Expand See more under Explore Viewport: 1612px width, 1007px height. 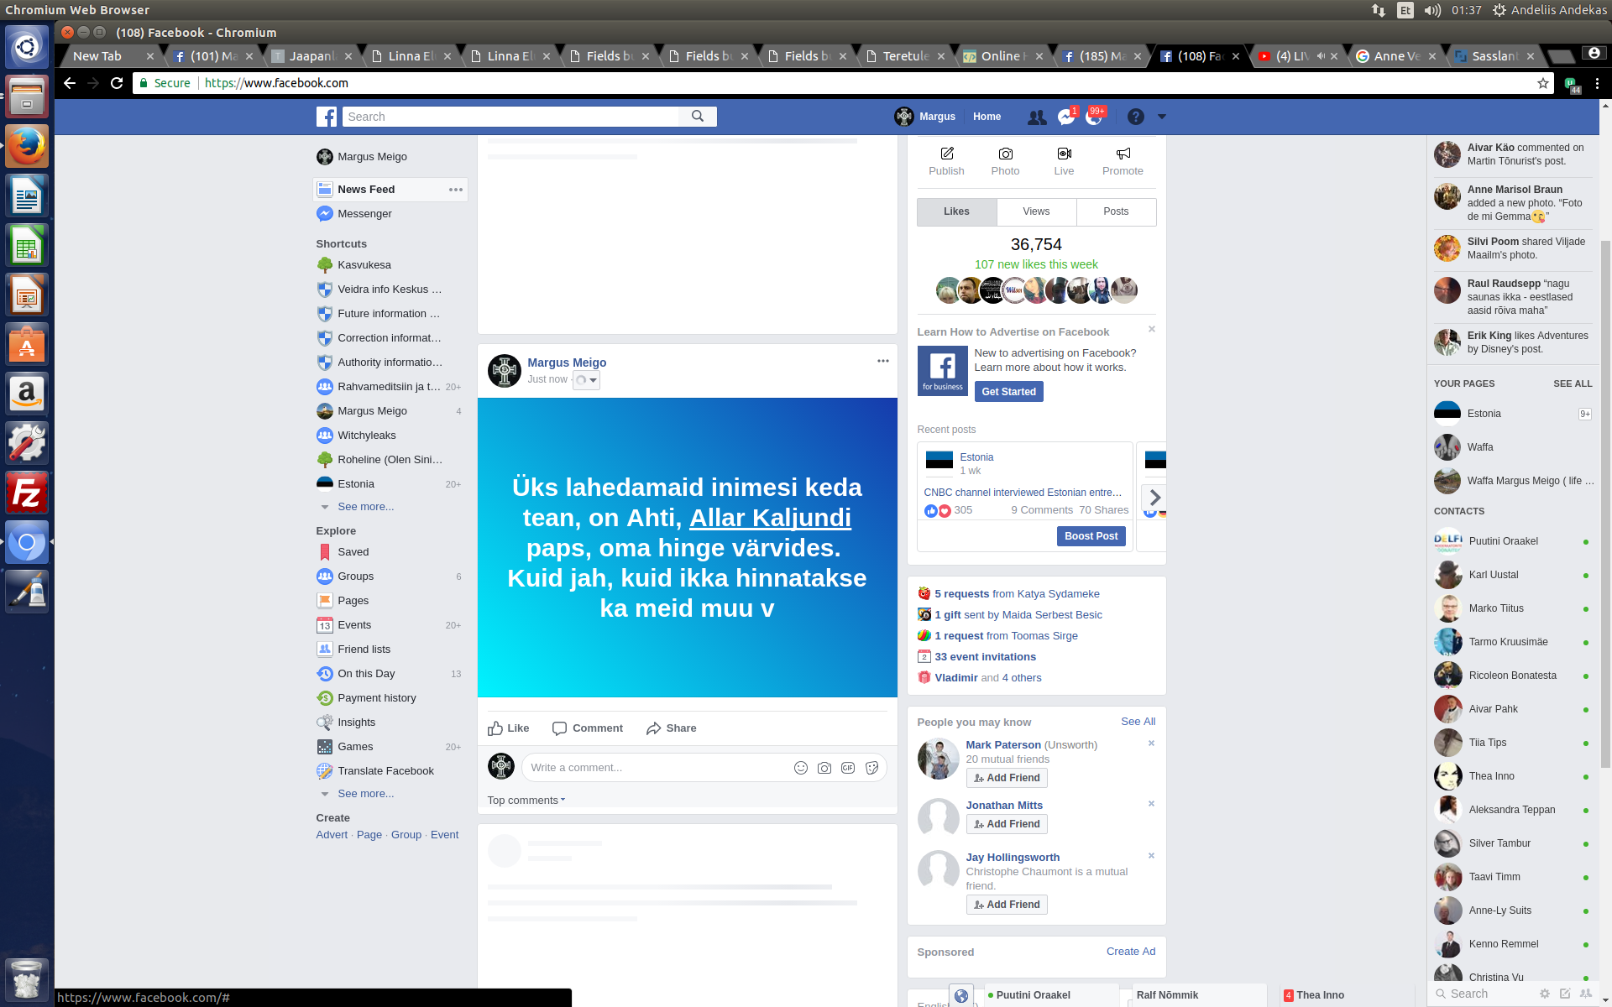[365, 794]
